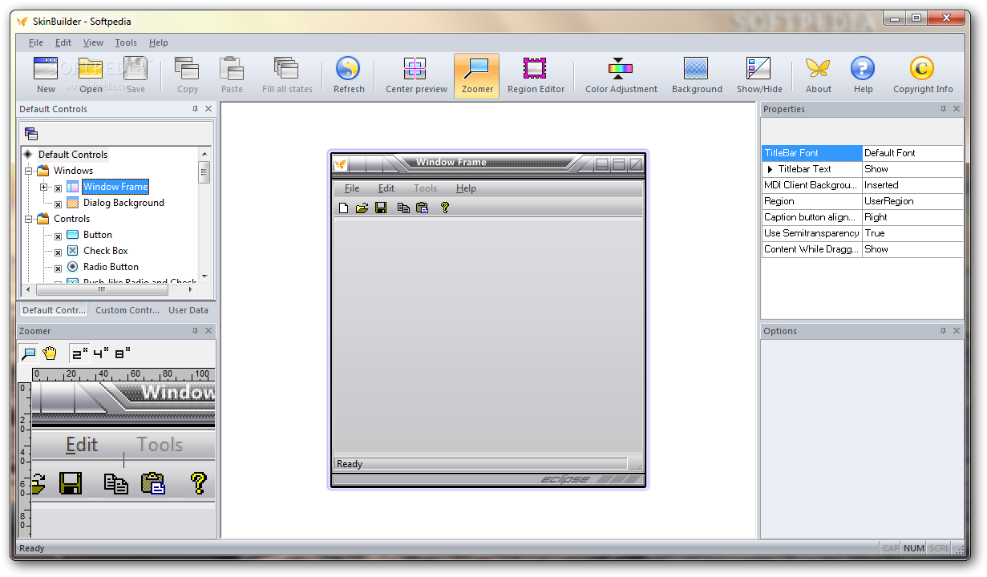Select the Dialog Background tree item
Viewport: 987px width, 577px height.
pyautogui.click(x=123, y=203)
